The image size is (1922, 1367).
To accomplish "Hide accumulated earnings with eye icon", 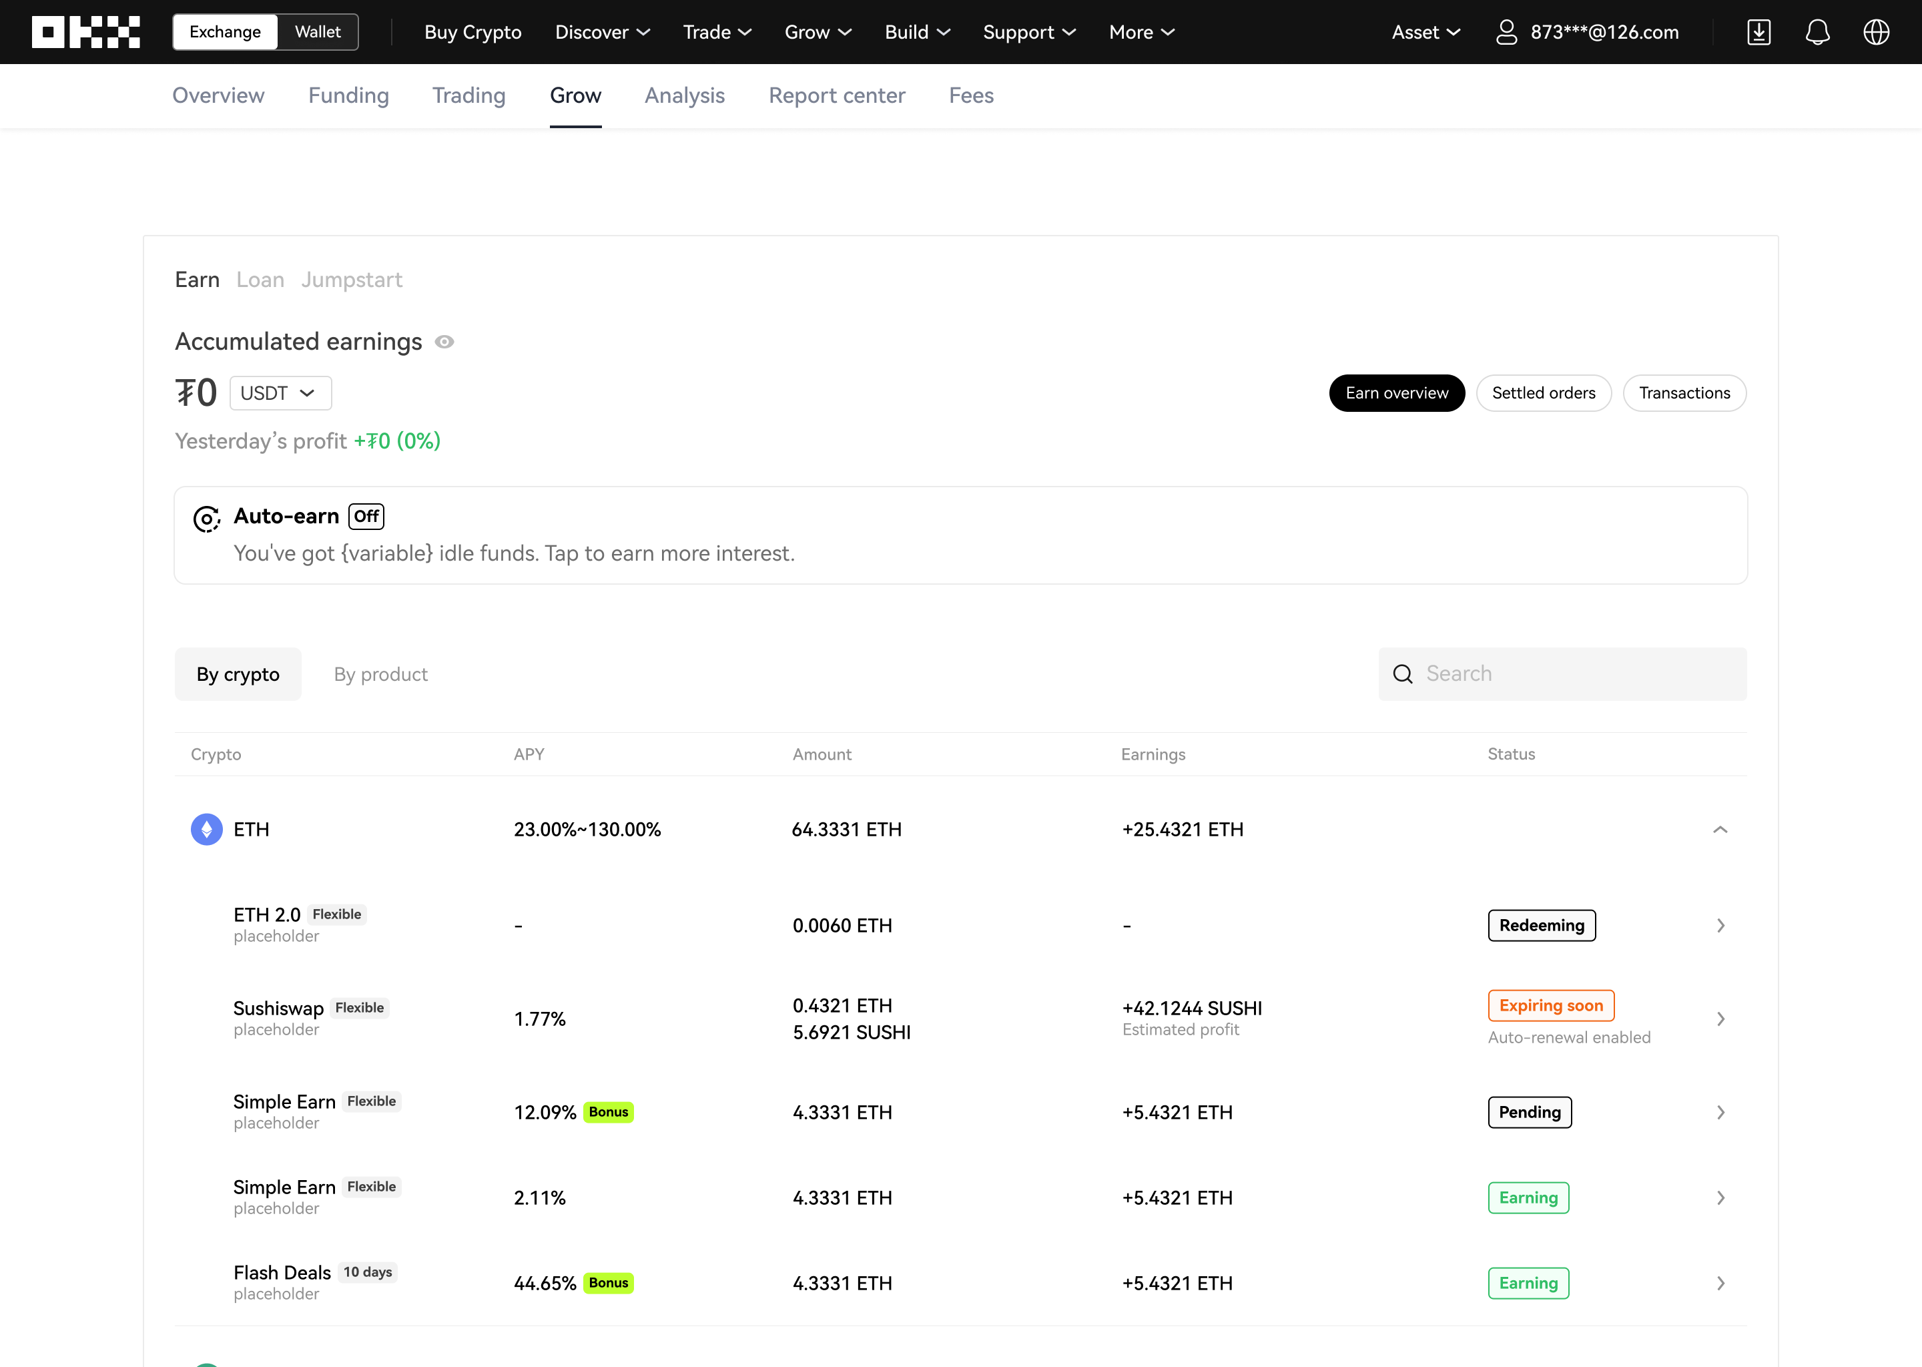I will [x=444, y=342].
